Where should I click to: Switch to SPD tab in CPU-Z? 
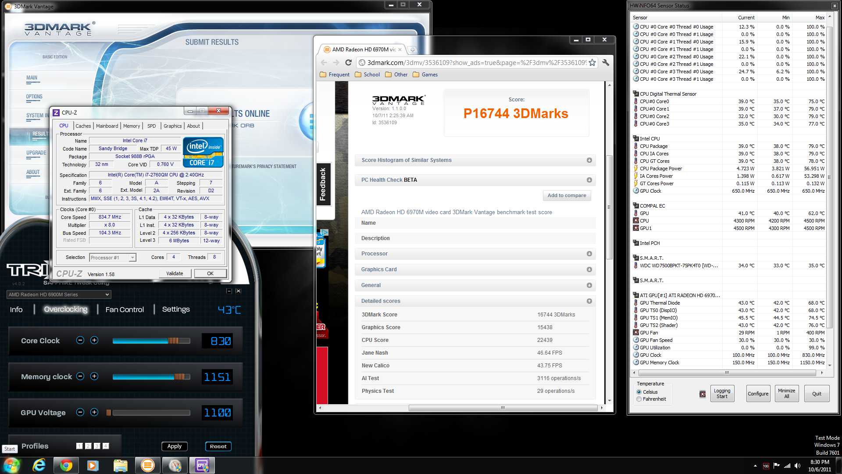tap(152, 126)
